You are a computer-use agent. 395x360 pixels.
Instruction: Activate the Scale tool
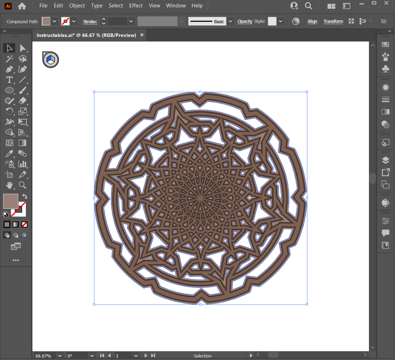click(x=23, y=111)
